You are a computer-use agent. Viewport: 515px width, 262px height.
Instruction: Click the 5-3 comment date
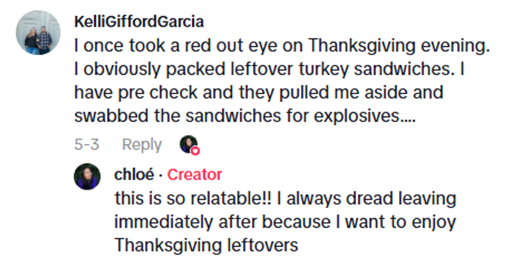point(87,145)
